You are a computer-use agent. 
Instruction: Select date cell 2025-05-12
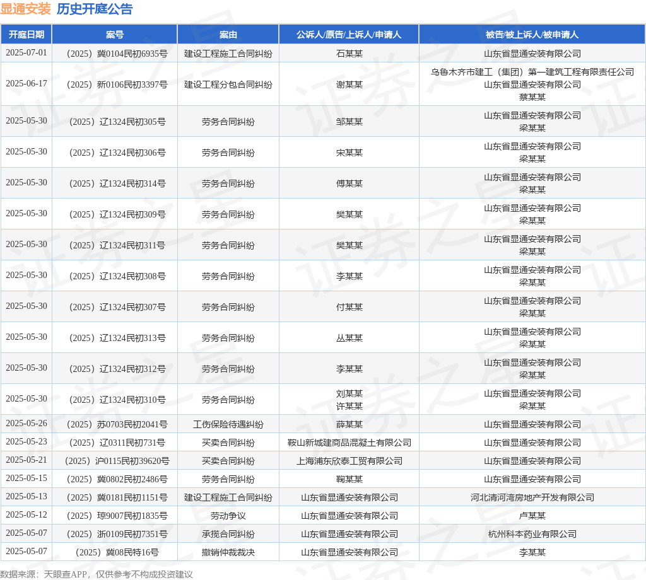26,515
